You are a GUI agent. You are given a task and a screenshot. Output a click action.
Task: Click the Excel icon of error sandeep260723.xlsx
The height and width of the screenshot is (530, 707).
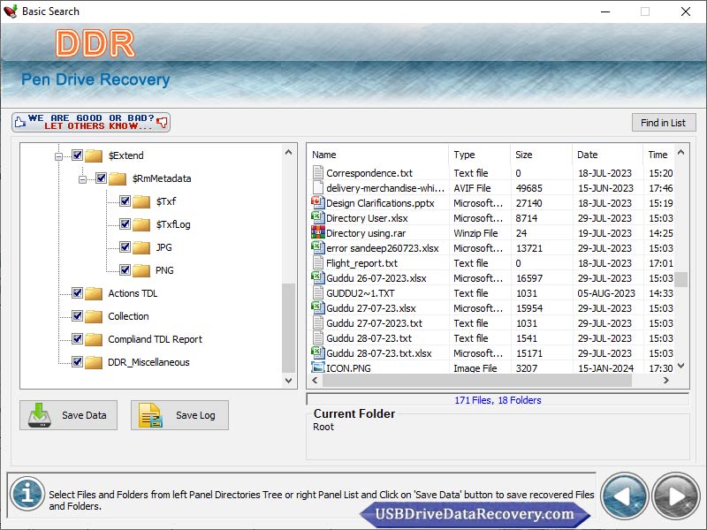click(318, 247)
